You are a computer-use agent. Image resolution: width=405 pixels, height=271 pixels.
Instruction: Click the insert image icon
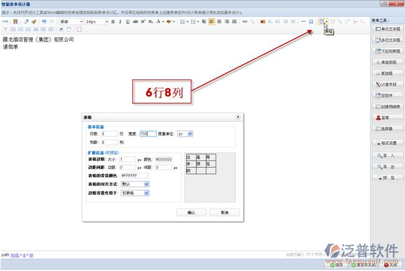[x=263, y=22]
